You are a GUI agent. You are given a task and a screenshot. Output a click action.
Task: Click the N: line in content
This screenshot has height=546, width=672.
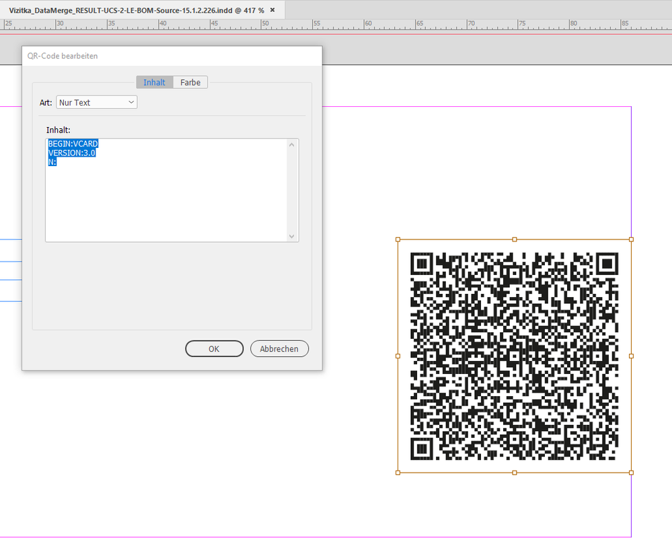[x=52, y=162]
